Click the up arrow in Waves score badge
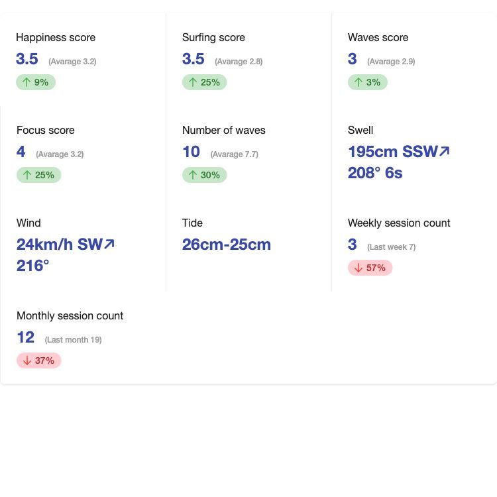Image resolution: width=497 pixels, height=497 pixels. 359,82
